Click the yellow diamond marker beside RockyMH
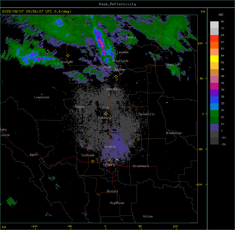The height and width of the screenshot is (230, 235). 68,56
